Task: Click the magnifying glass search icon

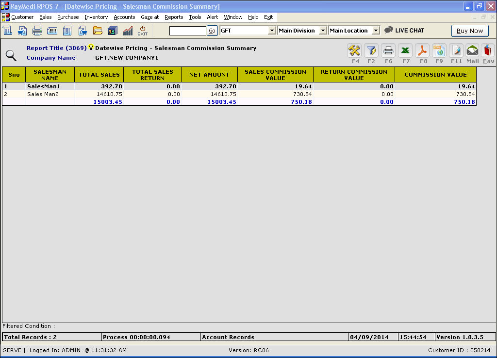Action: [11, 55]
